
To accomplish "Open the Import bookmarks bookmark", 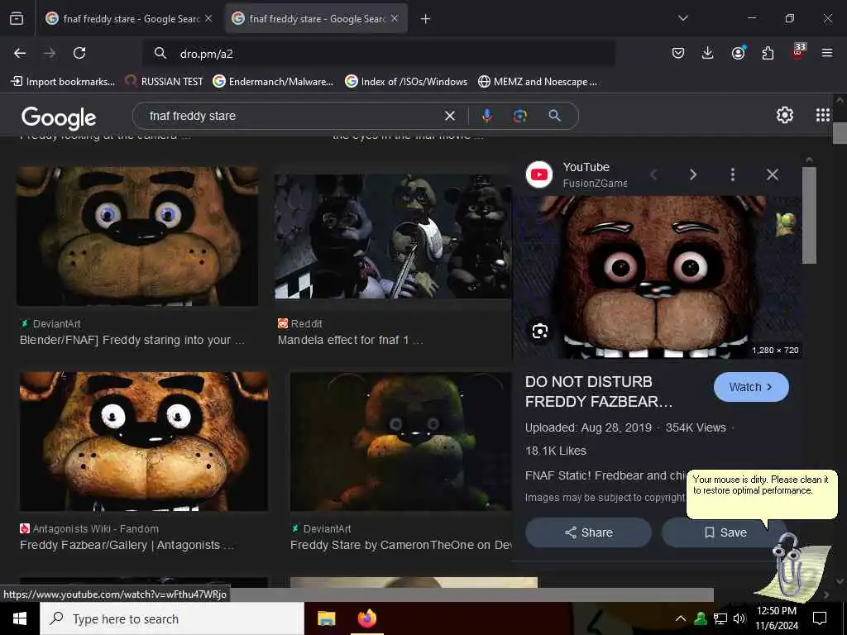I will pos(63,82).
